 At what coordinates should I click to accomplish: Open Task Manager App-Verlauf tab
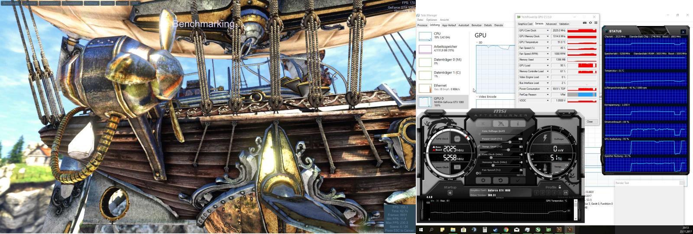[449, 25]
